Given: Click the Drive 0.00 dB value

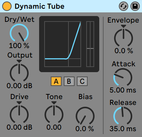Looking at the screenshot, I should point(20,127).
